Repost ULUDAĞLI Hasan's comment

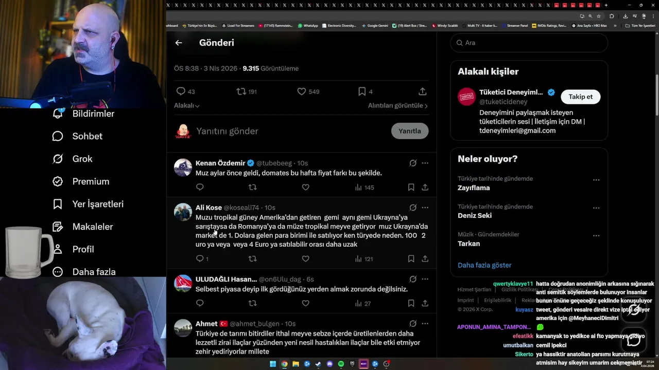coord(252,304)
